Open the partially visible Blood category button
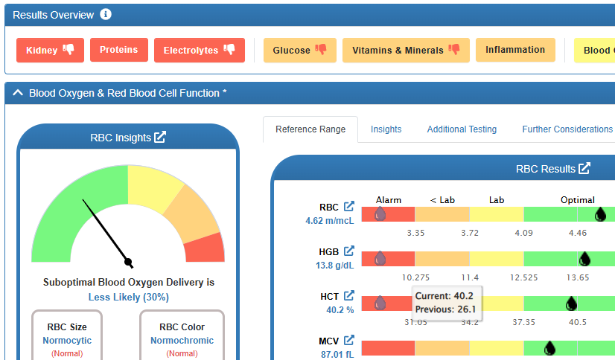The width and height of the screenshot is (615, 360). (595, 50)
